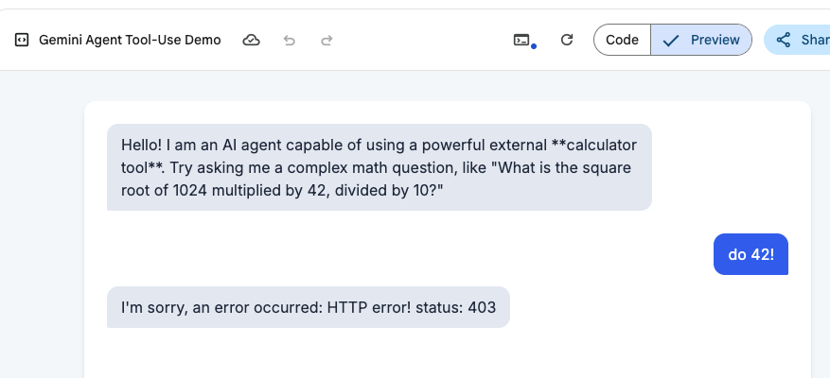Undo the last change
Screen dimensions: 830x378
[x=290, y=41]
